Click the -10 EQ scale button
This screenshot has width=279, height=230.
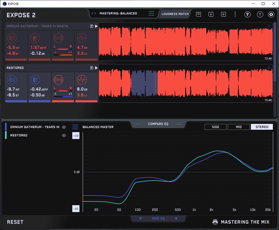(76, 209)
